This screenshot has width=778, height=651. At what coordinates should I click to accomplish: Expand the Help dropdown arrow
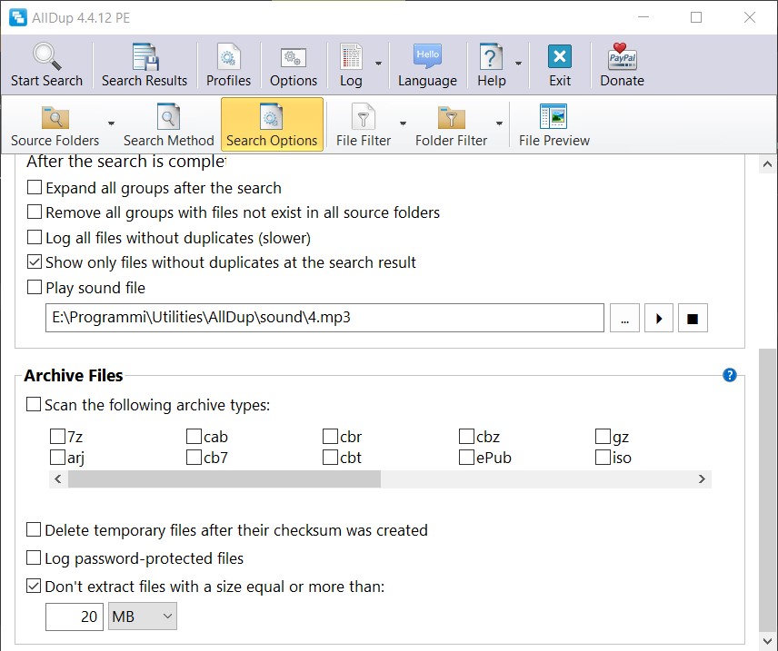tap(518, 64)
